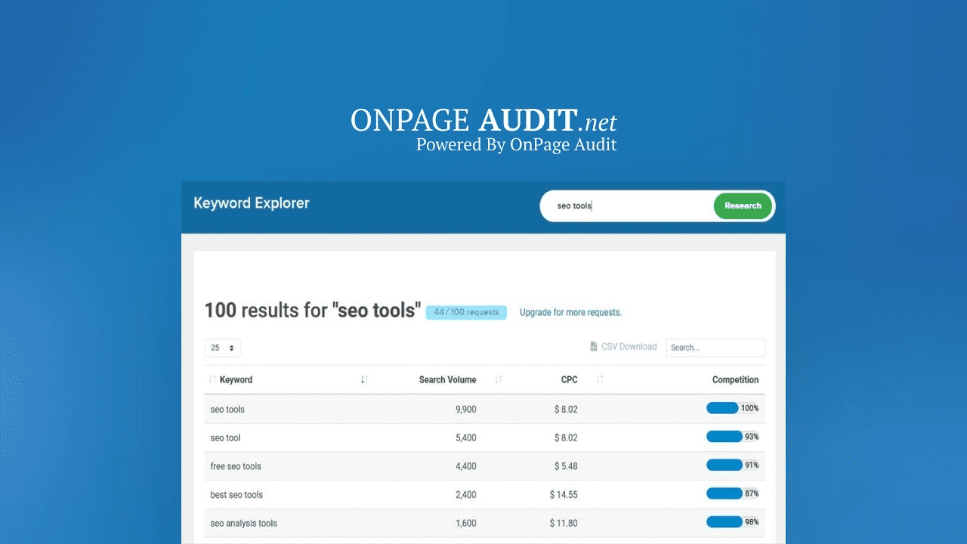The image size is (967, 544).
Task: Click the 100% competition progress bar
Action: [733, 408]
